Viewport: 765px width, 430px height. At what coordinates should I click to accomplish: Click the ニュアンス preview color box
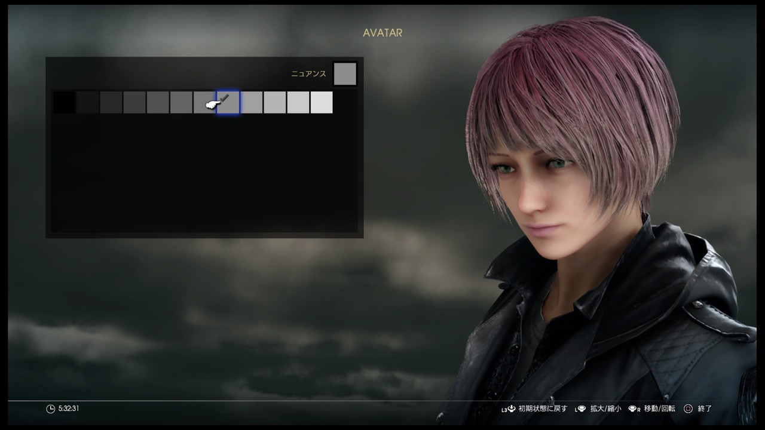click(345, 74)
